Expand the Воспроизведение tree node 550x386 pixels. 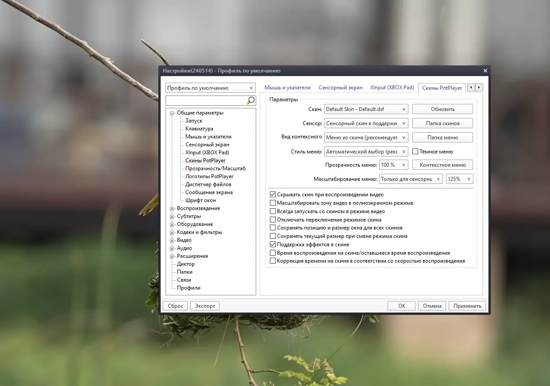[x=172, y=208]
